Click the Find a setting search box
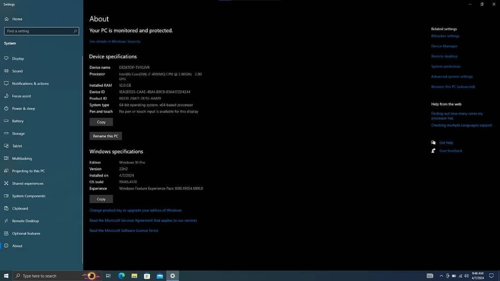 [x=41, y=31]
